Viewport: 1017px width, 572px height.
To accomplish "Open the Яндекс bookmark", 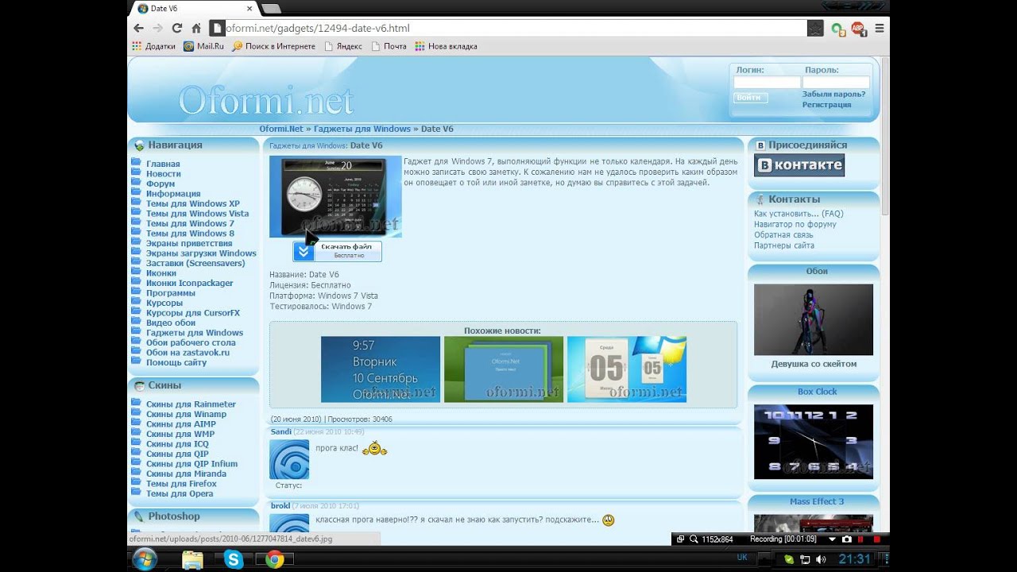I will click(343, 46).
